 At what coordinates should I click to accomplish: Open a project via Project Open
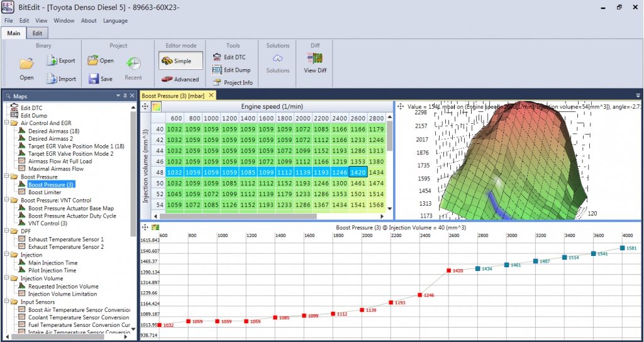pos(101,61)
